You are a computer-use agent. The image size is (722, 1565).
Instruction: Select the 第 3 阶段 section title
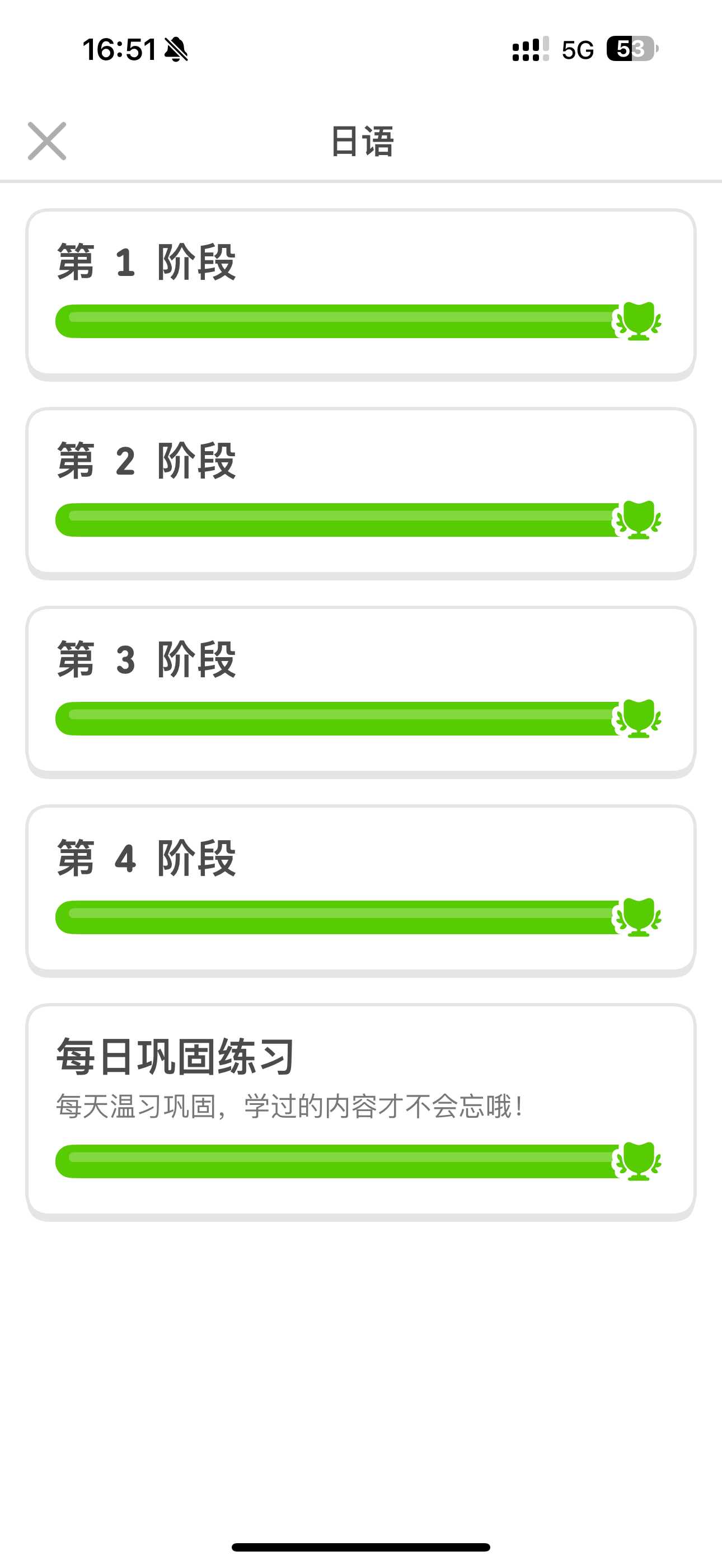pyautogui.click(x=147, y=660)
